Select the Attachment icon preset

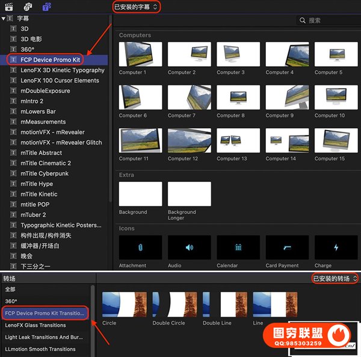pos(140,247)
